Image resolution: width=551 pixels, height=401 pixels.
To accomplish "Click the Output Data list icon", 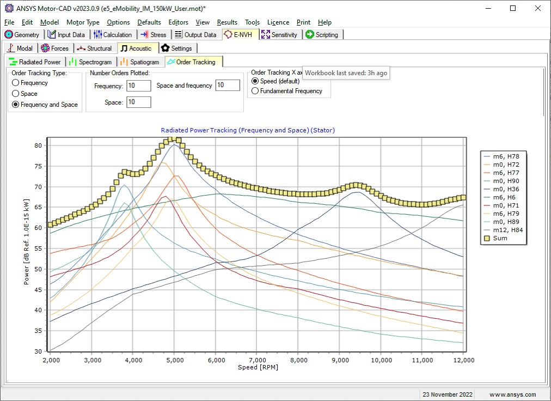I will tap(179, 34).
